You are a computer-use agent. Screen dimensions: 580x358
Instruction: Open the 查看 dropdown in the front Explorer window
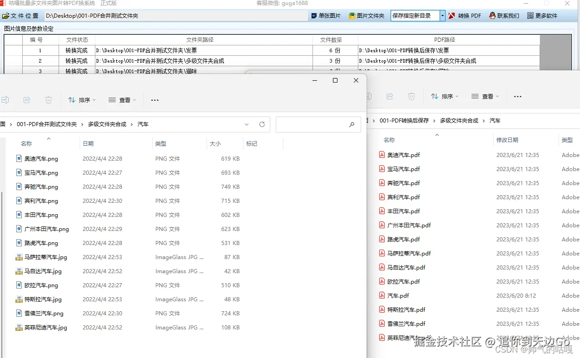(x=122, y=100)
